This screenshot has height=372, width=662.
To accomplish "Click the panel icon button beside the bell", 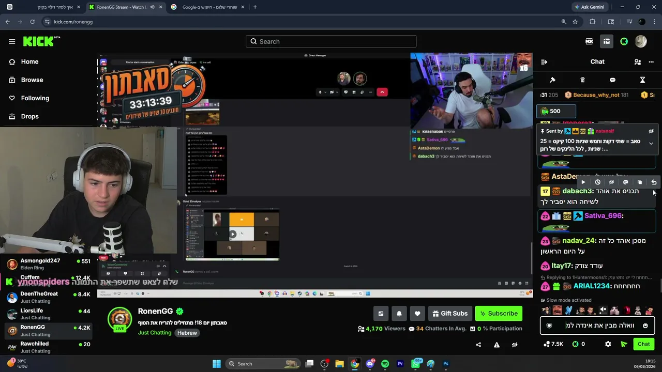I will (x=381, y=313).
